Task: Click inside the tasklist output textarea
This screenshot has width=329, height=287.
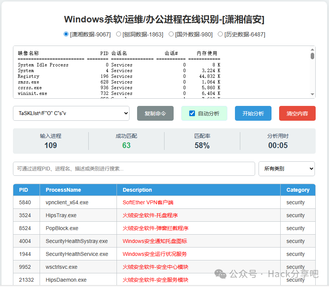Action: [x=161, y=72]
